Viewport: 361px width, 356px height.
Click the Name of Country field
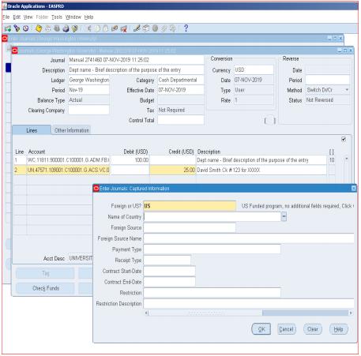point(212,217)
